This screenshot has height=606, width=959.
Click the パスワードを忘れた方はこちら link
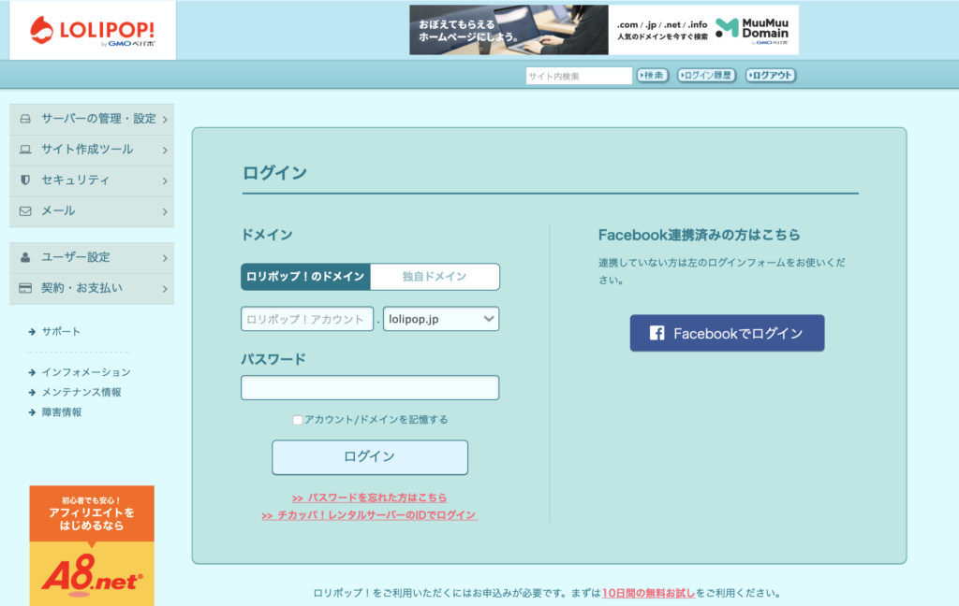point(370,498)
